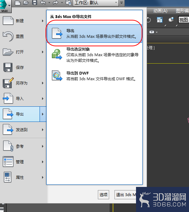Expand the 发送到 submenu arrow
This screenshot has width=189, height=212.
tap(43, 130)
